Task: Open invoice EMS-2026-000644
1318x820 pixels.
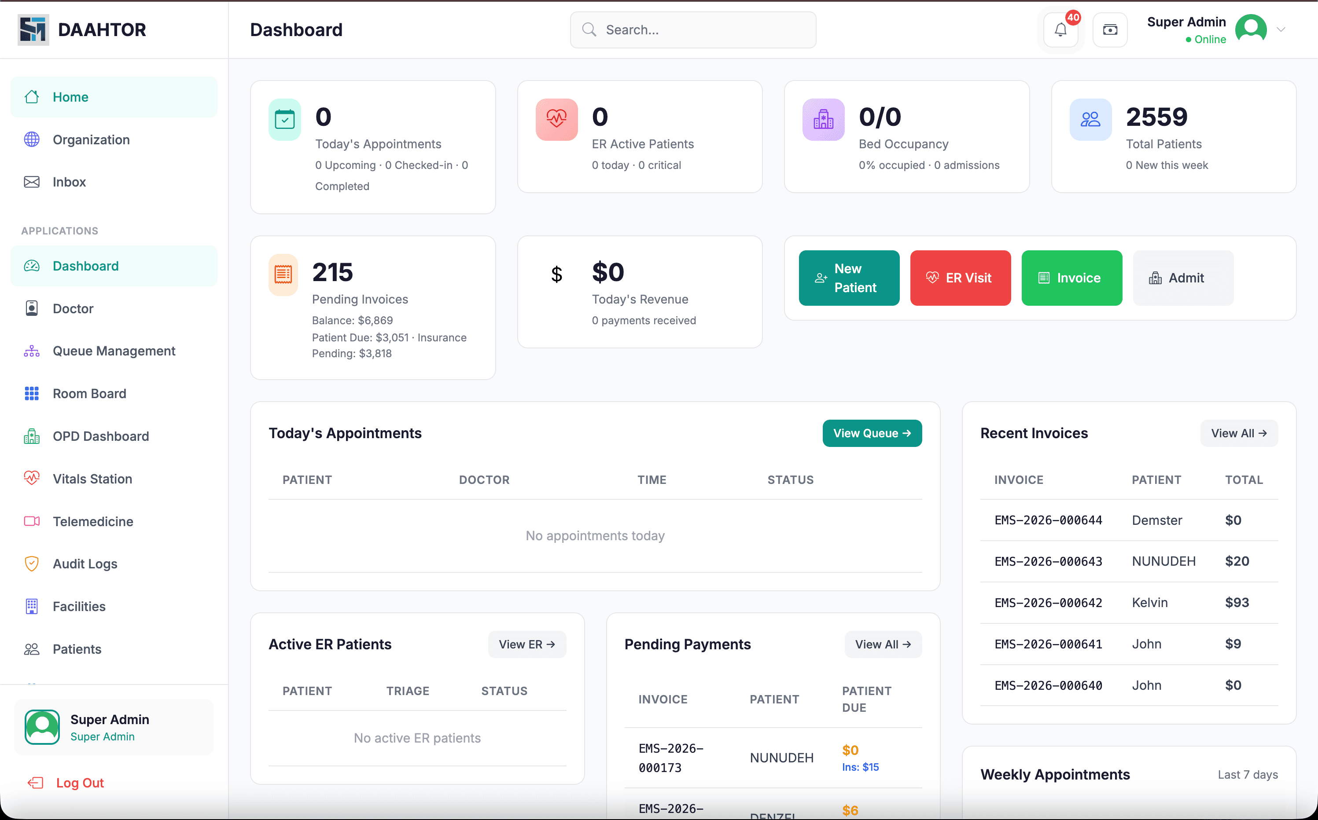Action: pyautogui.click(x=1048, y=520)
